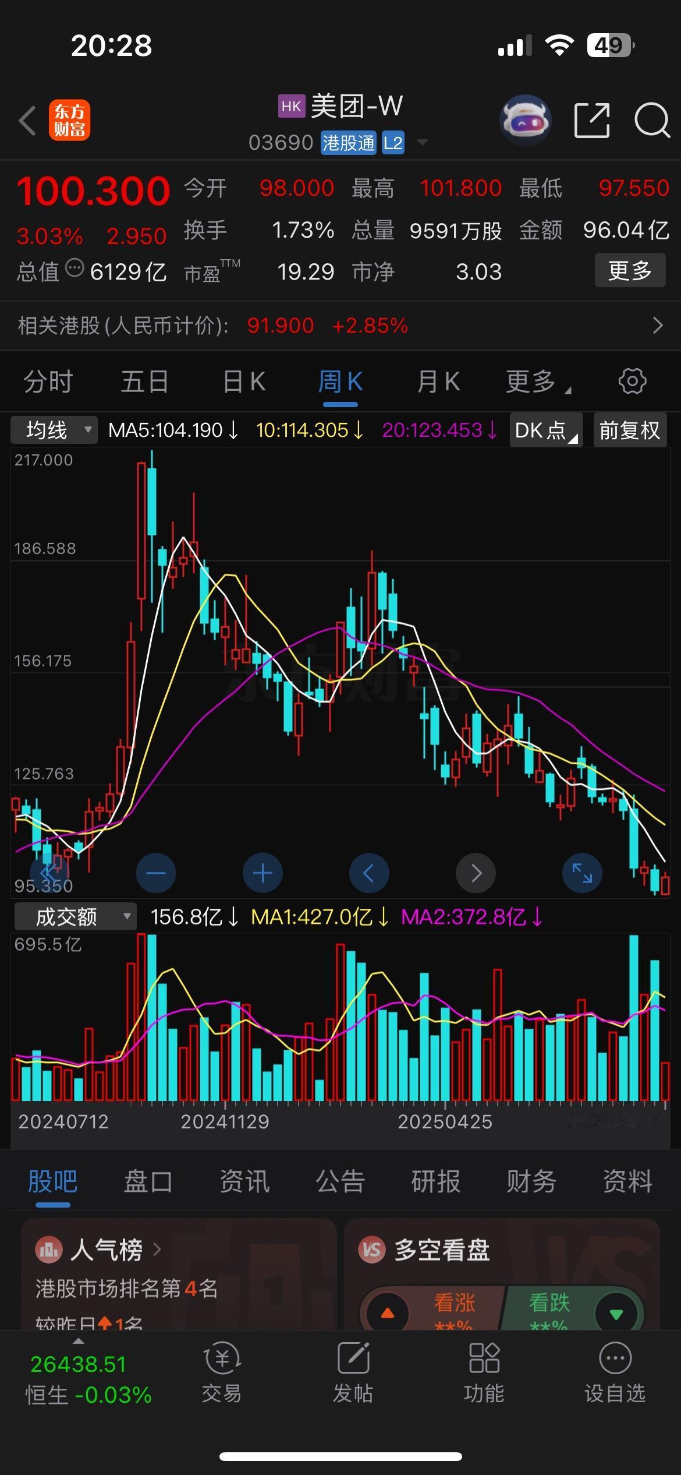Open the 资讯 tab

click(244, 1182)
